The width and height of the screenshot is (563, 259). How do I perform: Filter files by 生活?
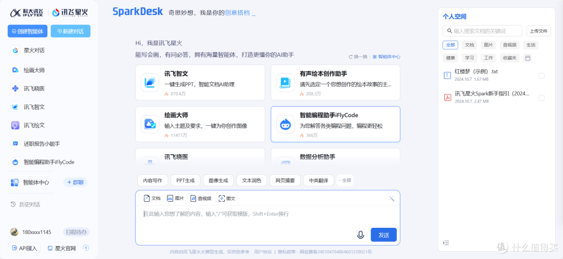click(531, 45)
